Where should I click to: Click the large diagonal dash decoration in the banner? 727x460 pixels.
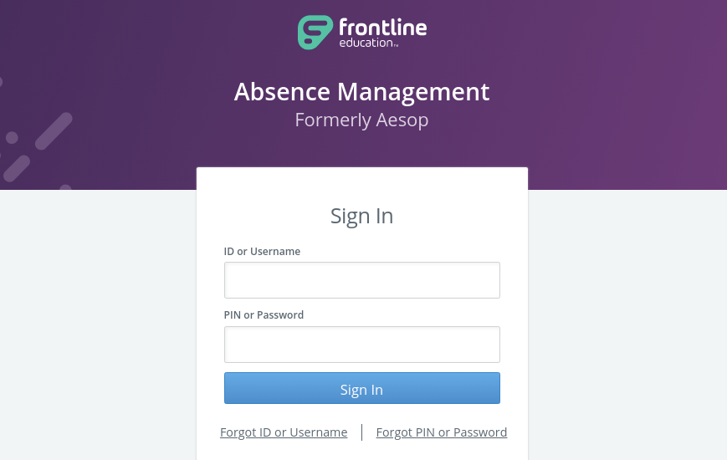tap(54, 130)
